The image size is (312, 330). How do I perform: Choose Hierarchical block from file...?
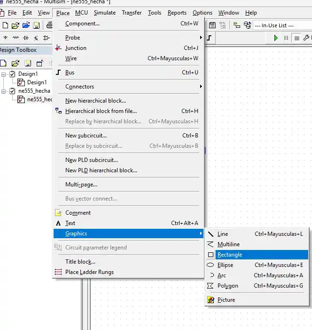pyautogui.click(x=128, y=111)
